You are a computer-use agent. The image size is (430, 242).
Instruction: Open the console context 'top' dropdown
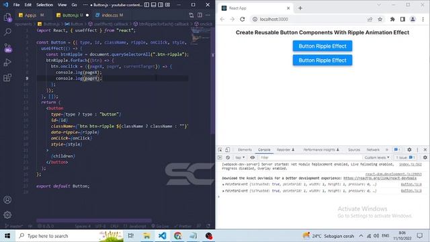(x=240, y=157)
